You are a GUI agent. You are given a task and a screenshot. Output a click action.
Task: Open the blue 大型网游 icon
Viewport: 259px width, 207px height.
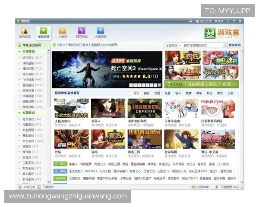[101, 31]
